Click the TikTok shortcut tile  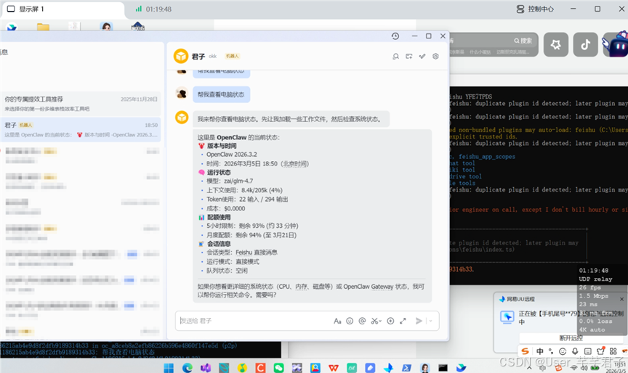tap(586, 44)
